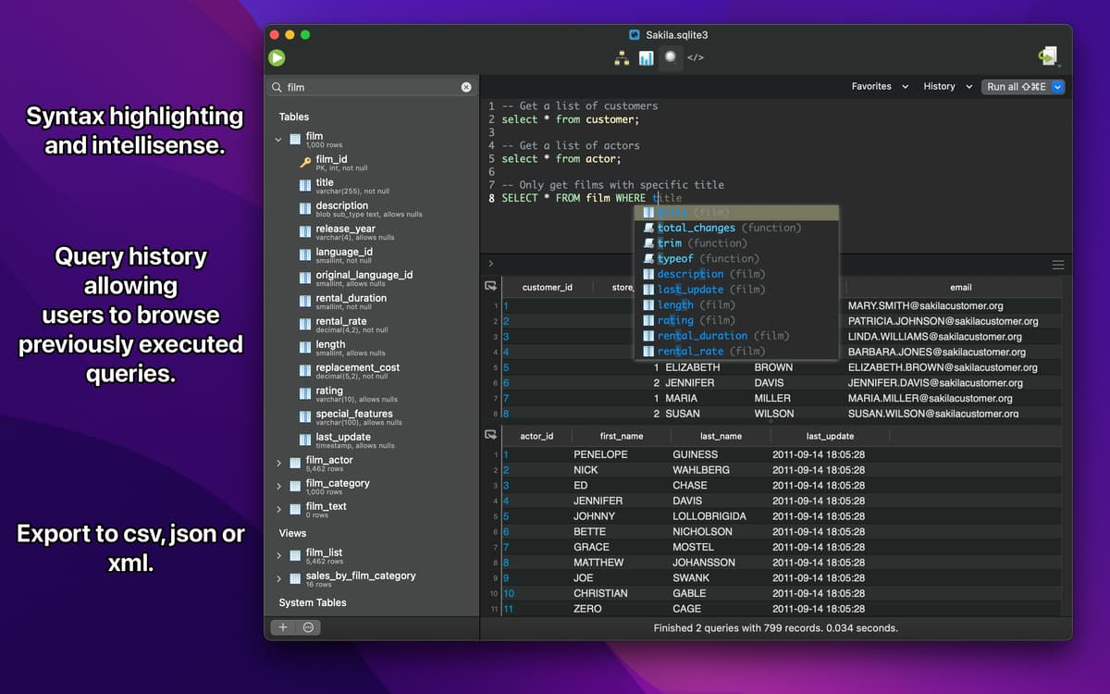Click the export database icon at top right
Image resolution: width=1110 pixels, height=694 pixels.
click(1047, 57)
